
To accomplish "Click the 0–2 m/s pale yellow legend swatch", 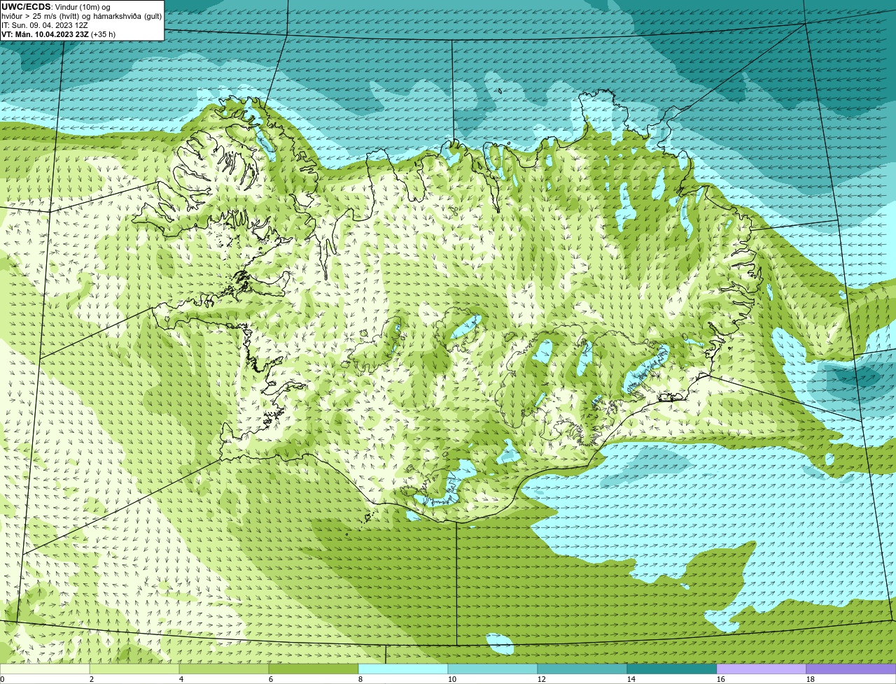I will click(45, 669).
